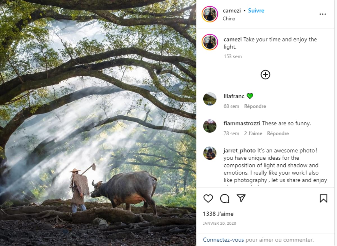Reply to lilafranc's comment with Répondre

click(255, 106)
